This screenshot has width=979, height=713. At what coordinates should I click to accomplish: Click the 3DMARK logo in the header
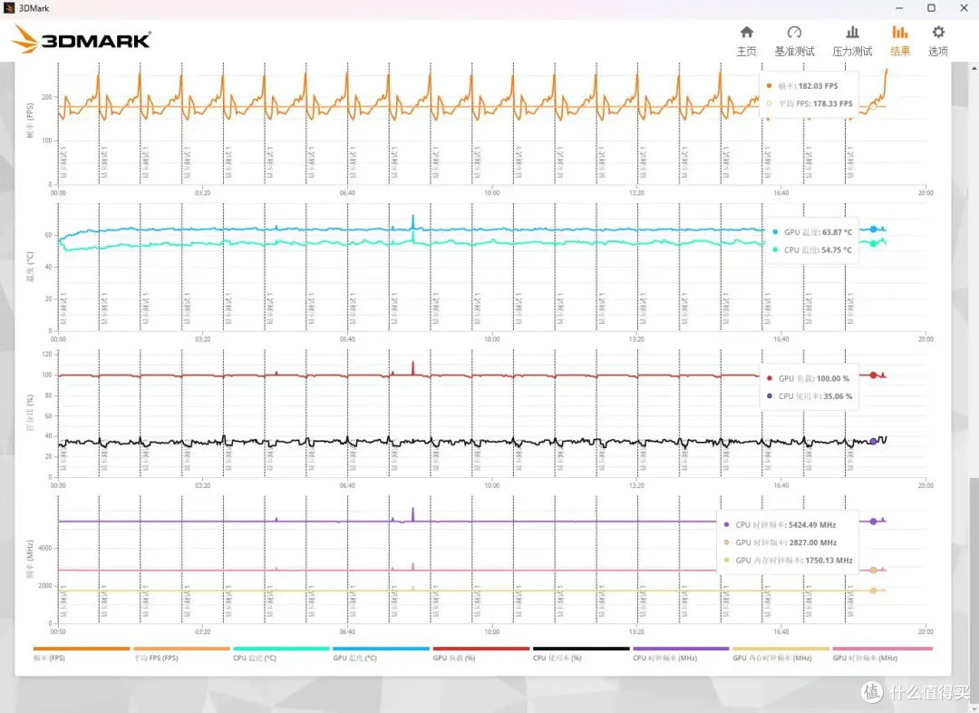click(x=82, y=39)
